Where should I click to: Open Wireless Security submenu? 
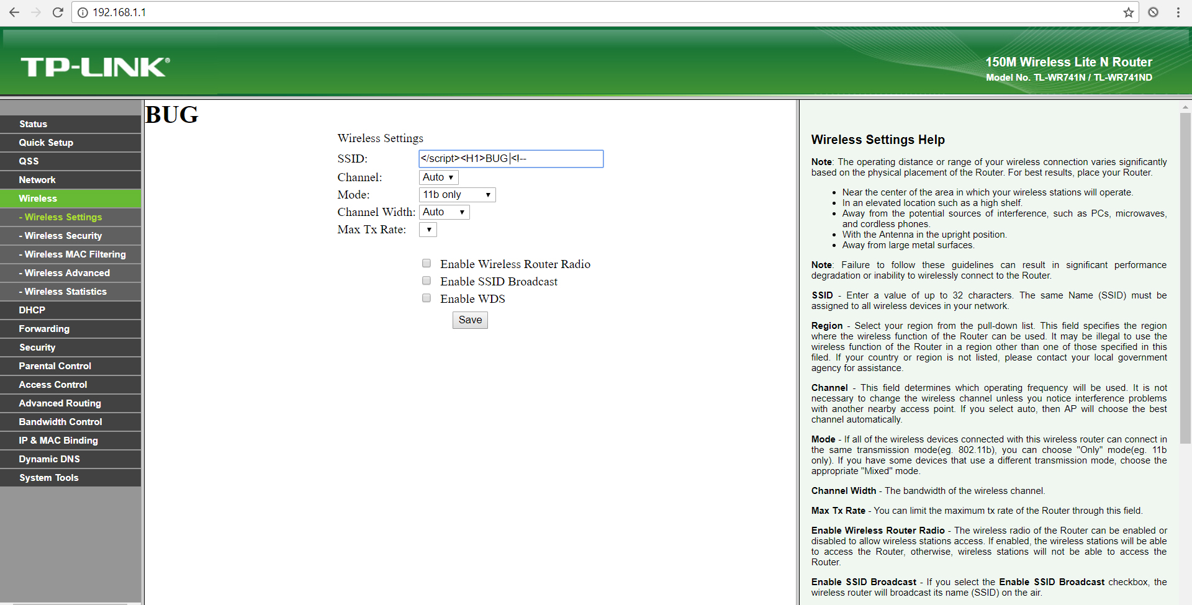click(x=71, y=236)
